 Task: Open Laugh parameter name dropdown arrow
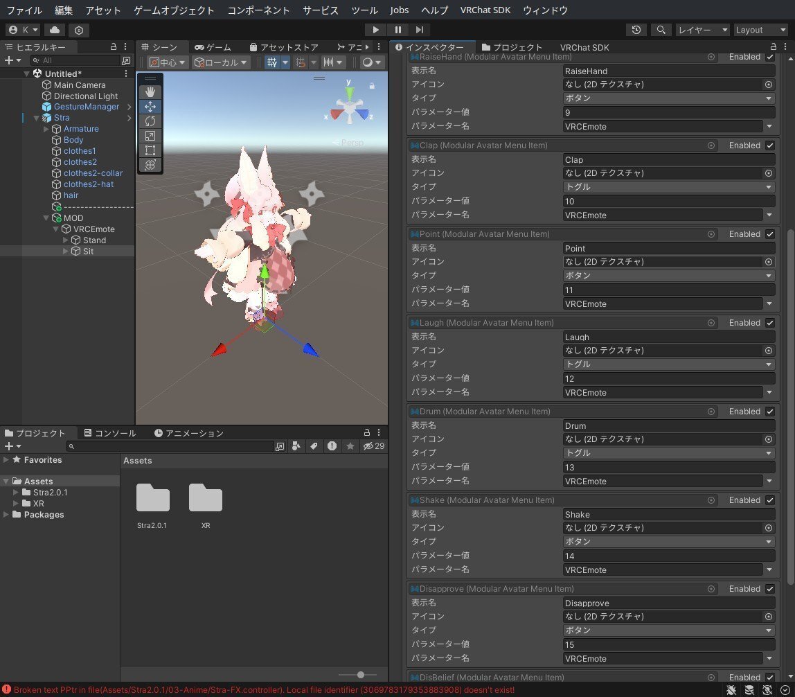pyautogui.click(x=769, y=392)
